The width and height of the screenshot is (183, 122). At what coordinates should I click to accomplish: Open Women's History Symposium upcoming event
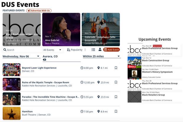point(157,72)
